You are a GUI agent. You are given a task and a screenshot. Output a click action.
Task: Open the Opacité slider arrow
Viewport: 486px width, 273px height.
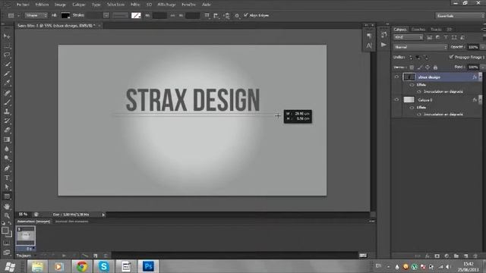tap(482, 47)
